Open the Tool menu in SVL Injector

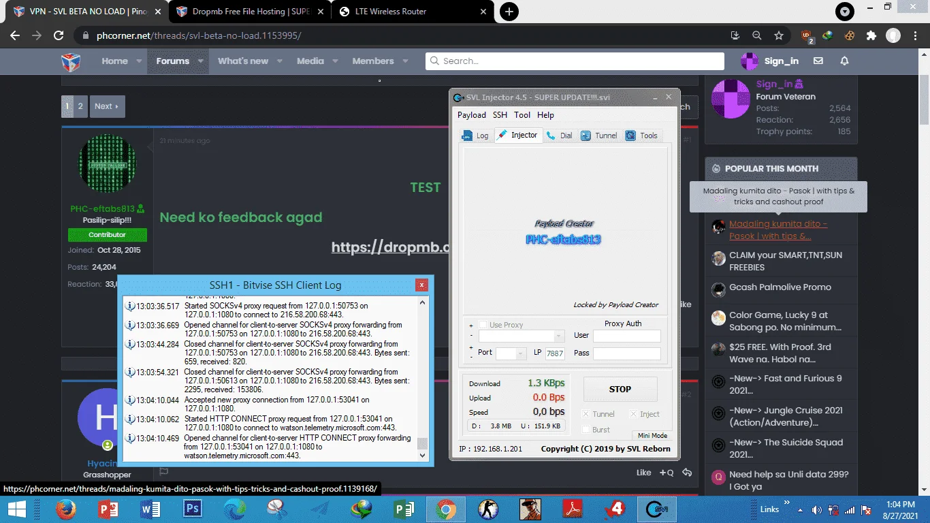click(x=522, y=115)
